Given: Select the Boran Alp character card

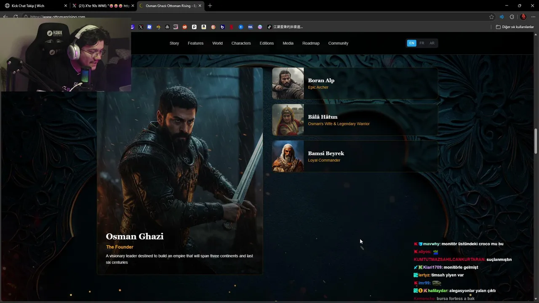Looking at the screenshot, I should click(355, 83).
